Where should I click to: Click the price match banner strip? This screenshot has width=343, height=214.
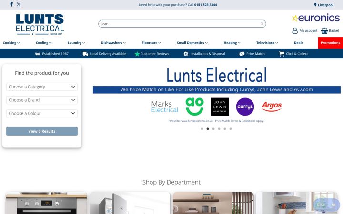point(217,89)
